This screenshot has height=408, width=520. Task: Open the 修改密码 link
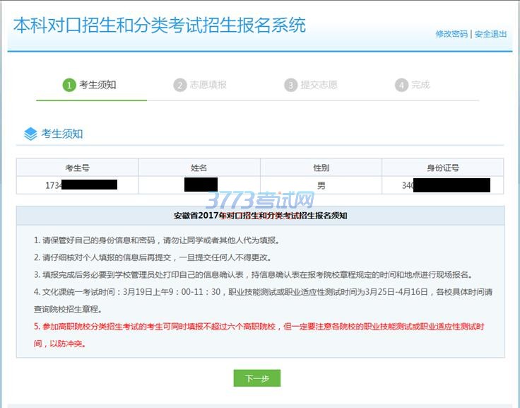tap(451, 34)
